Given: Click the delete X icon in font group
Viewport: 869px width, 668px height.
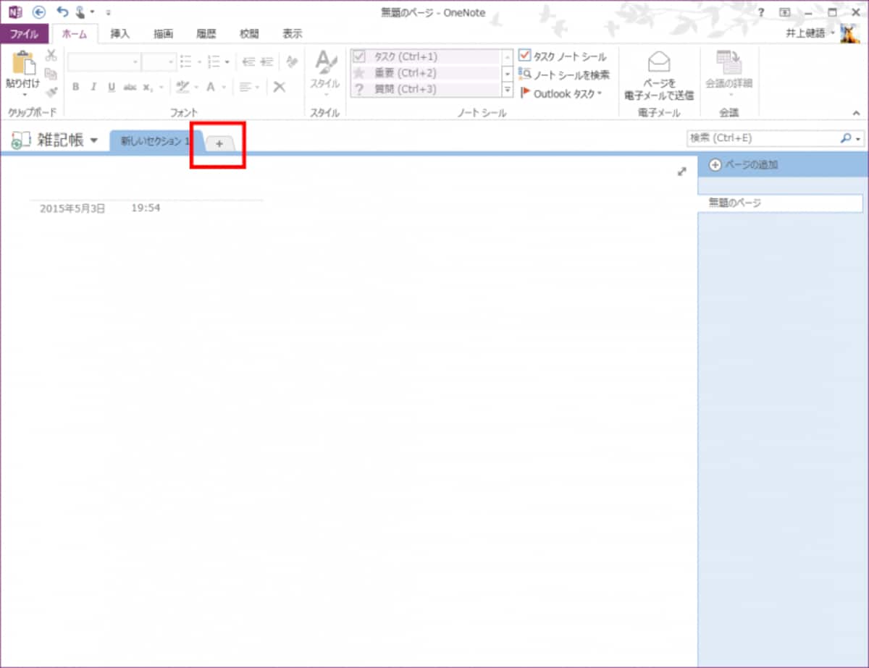Looking at the screenshot, I should click(280, 87).
